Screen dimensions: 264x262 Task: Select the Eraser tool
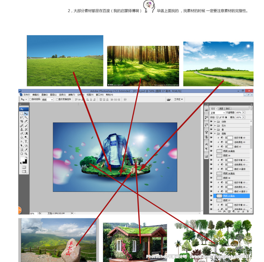click(x=22, y=133)
